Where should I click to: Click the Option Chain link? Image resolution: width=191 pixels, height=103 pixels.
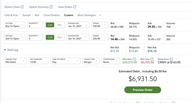tap(12, 7)
